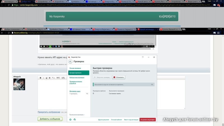
Task: Open Kaspersky support headset icon
Action: coord(74,120)
